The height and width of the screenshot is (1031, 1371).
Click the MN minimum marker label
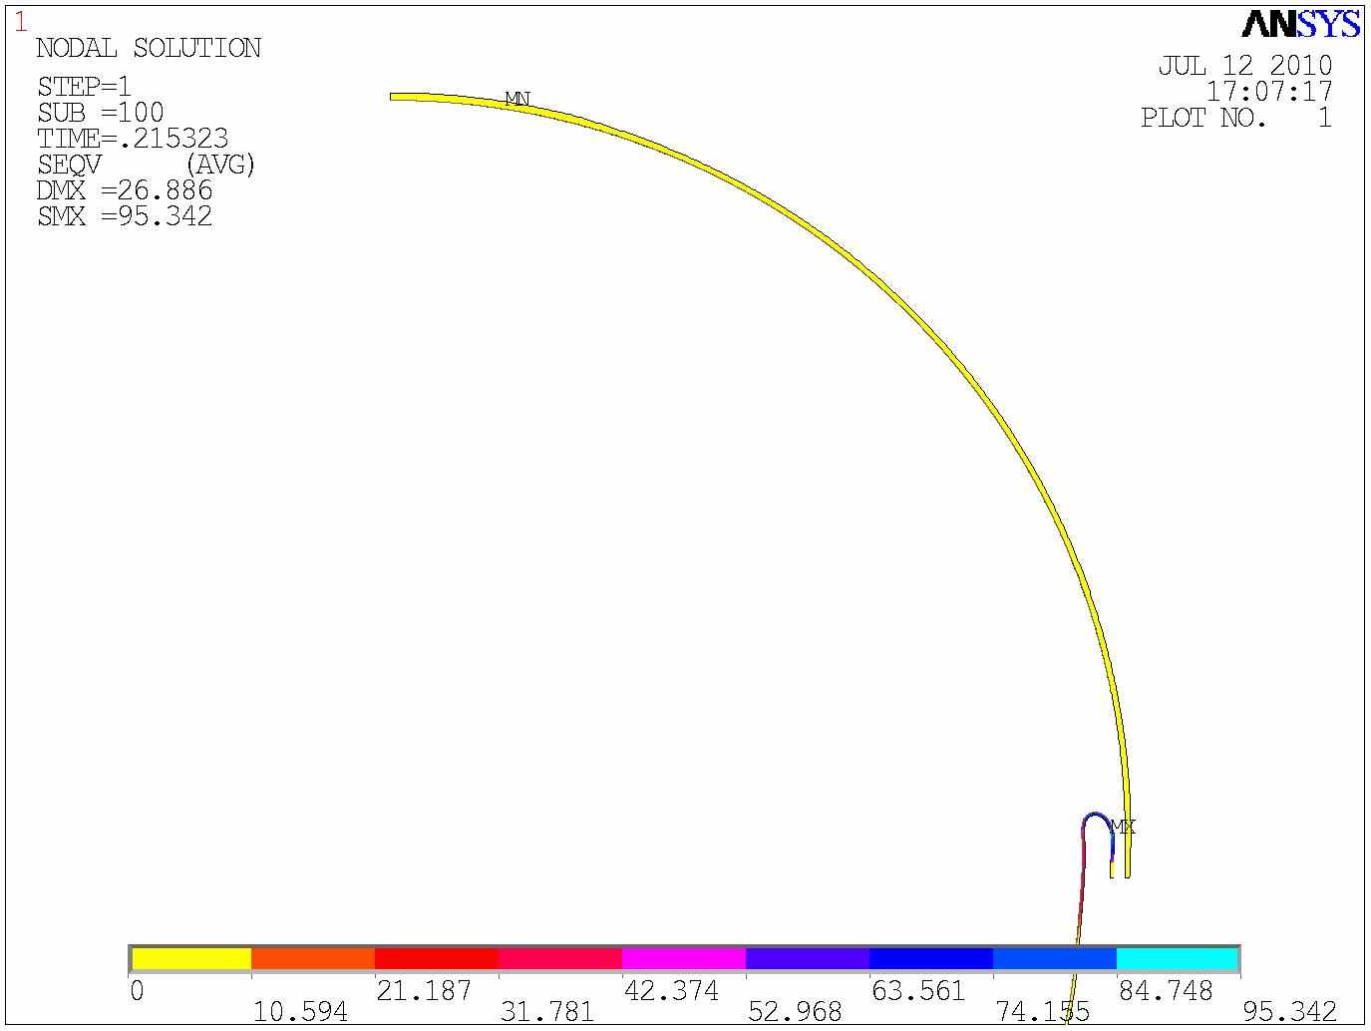(517, 99)
